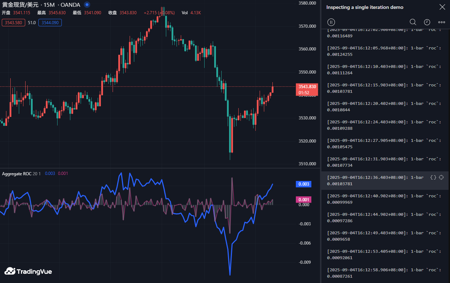The image size is (450, 283).
Task: Pause the Pine log stream
Action: pos(331,22)
